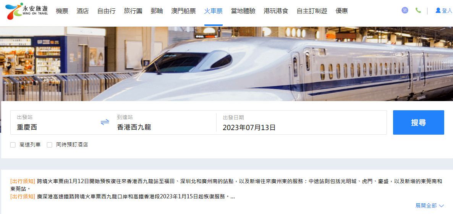The image size is (453, 214).
Task: Enable the 高速列車 checkbox
Action: click(13, 145)
